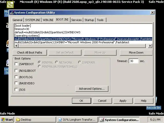Open the Recycle Bin desktop icon
Screen dimensions: 164x123
(x=153, y=108)
